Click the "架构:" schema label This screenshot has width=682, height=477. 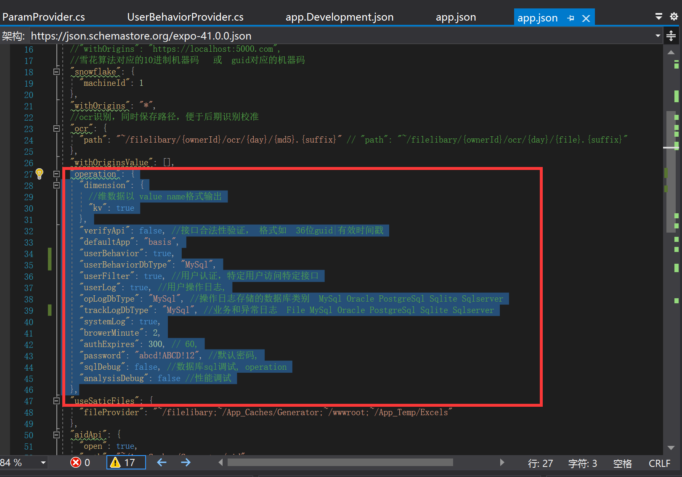click(x=13, y=36)
